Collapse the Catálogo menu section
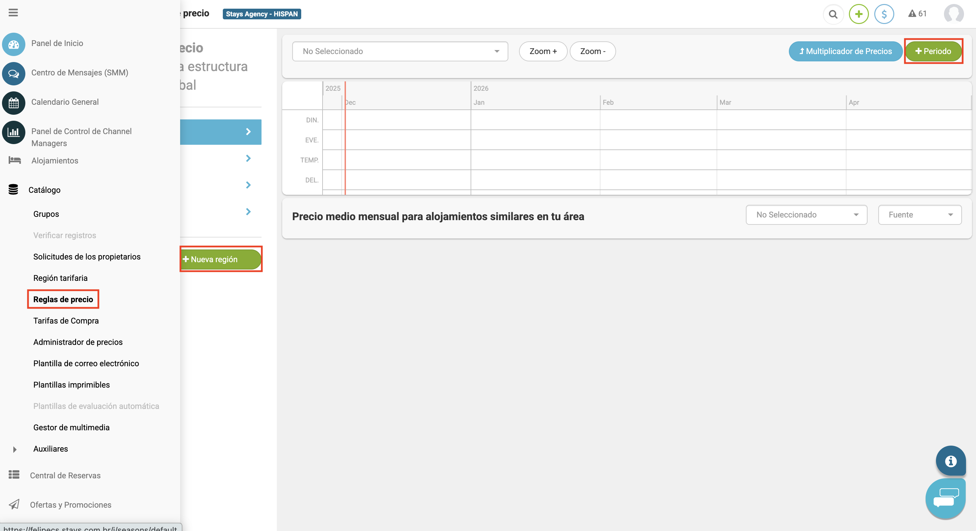This screenshot has height=531, width=976. click(44, 190)
